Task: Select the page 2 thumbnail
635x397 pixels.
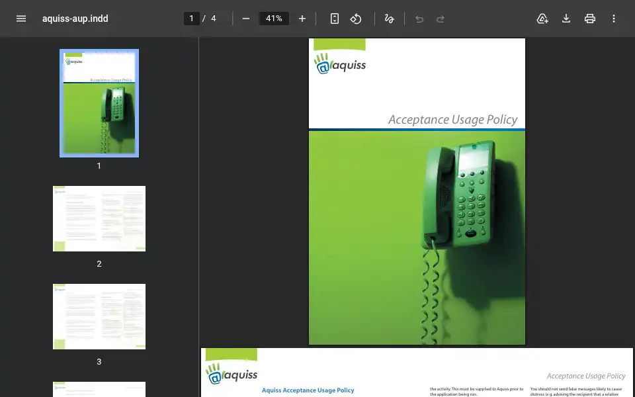Action: click(99, 219)
